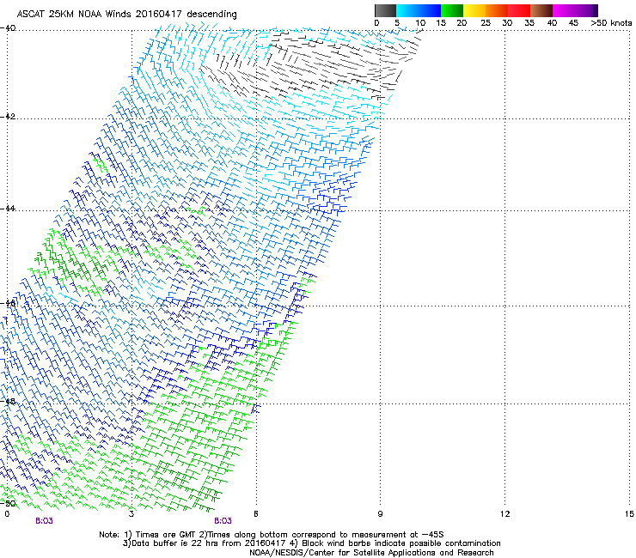Click the legend value "15" under color bar

pos(441,23)
